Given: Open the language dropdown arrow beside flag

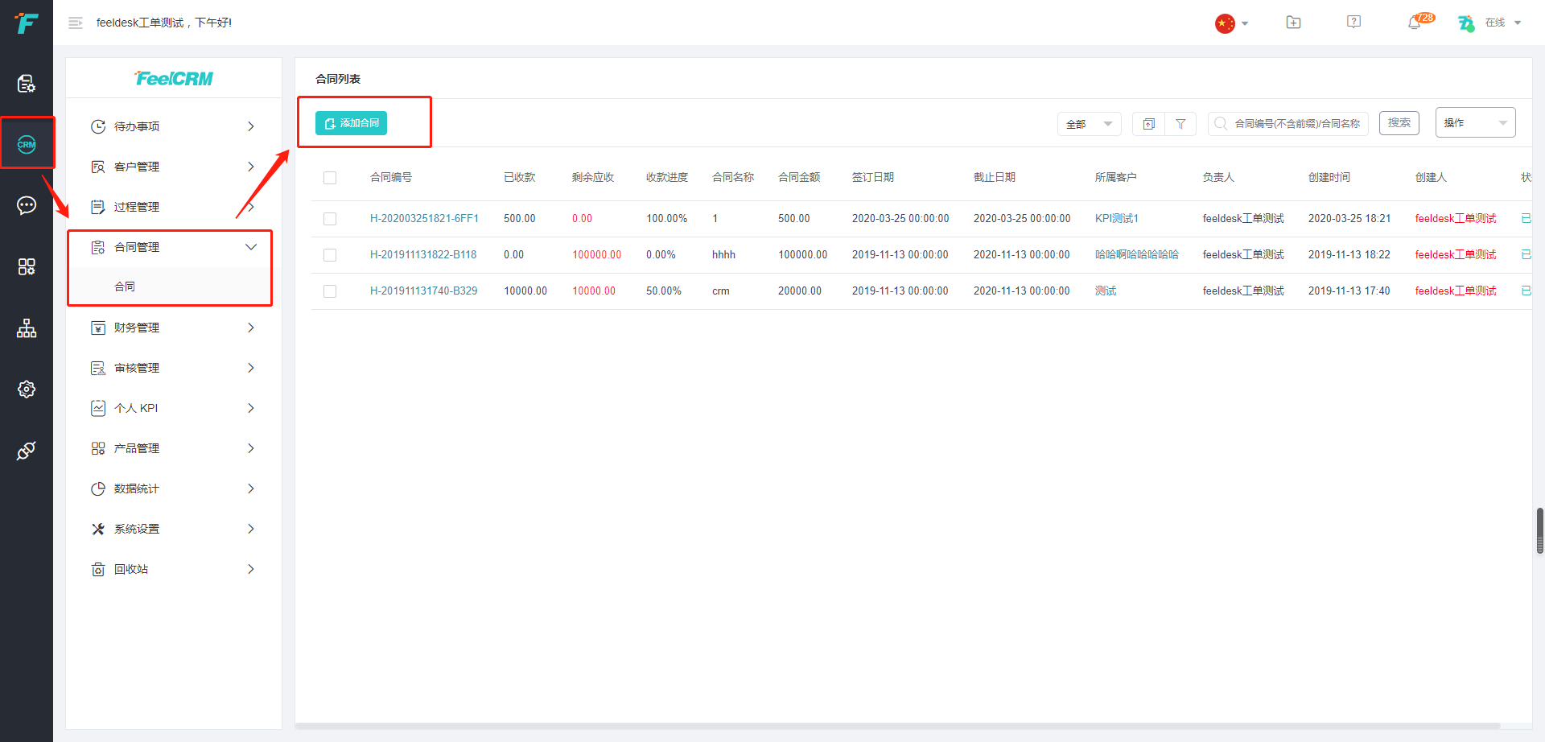Looking at the screenshot, I should point(1245,23).
